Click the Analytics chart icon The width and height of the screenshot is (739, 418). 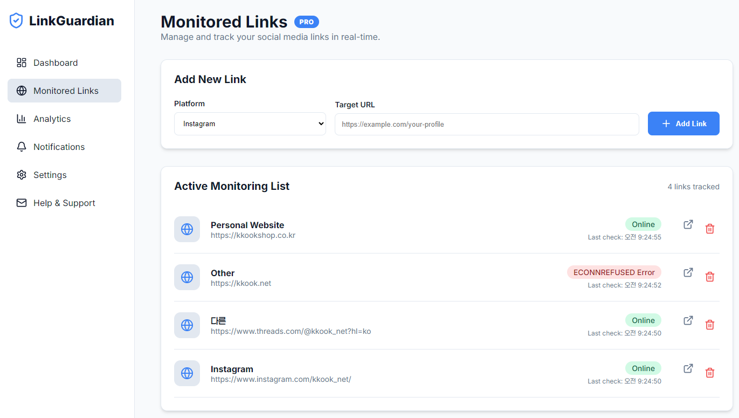[x=22, y=119]
